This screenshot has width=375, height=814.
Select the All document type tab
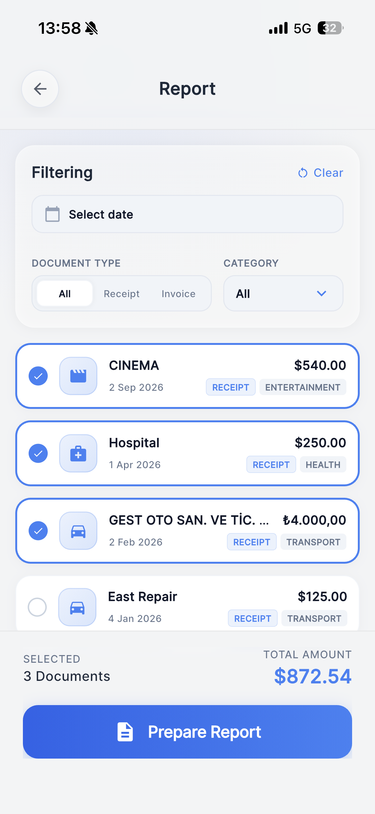click(x=65, y=293)
